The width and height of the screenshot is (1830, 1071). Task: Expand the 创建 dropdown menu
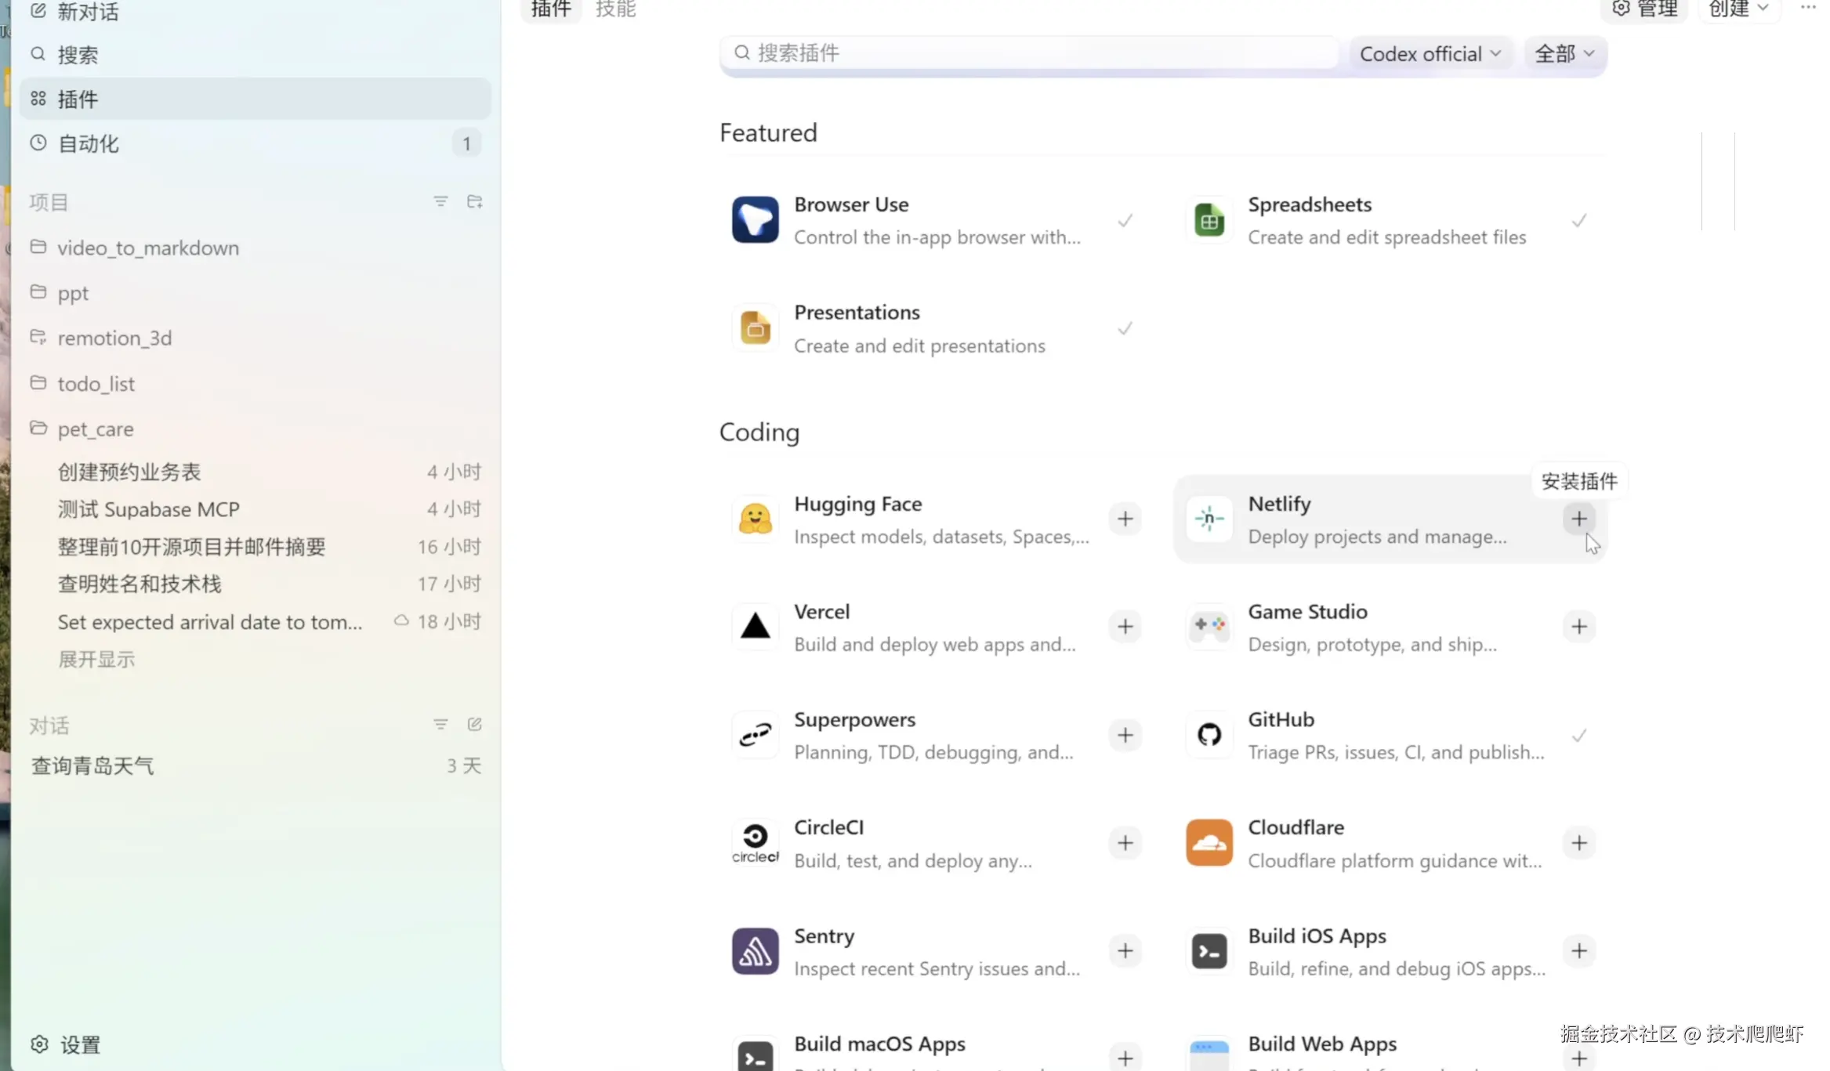1738,9
